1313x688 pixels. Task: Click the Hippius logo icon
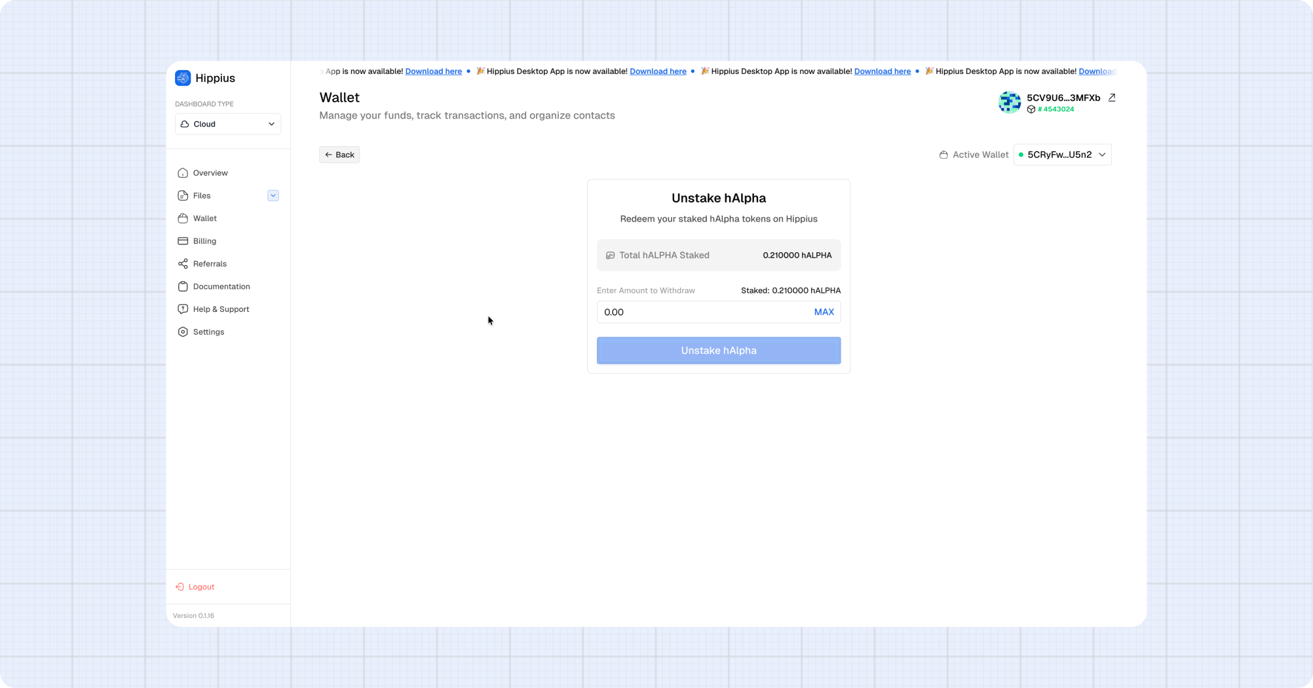point(183,78)
